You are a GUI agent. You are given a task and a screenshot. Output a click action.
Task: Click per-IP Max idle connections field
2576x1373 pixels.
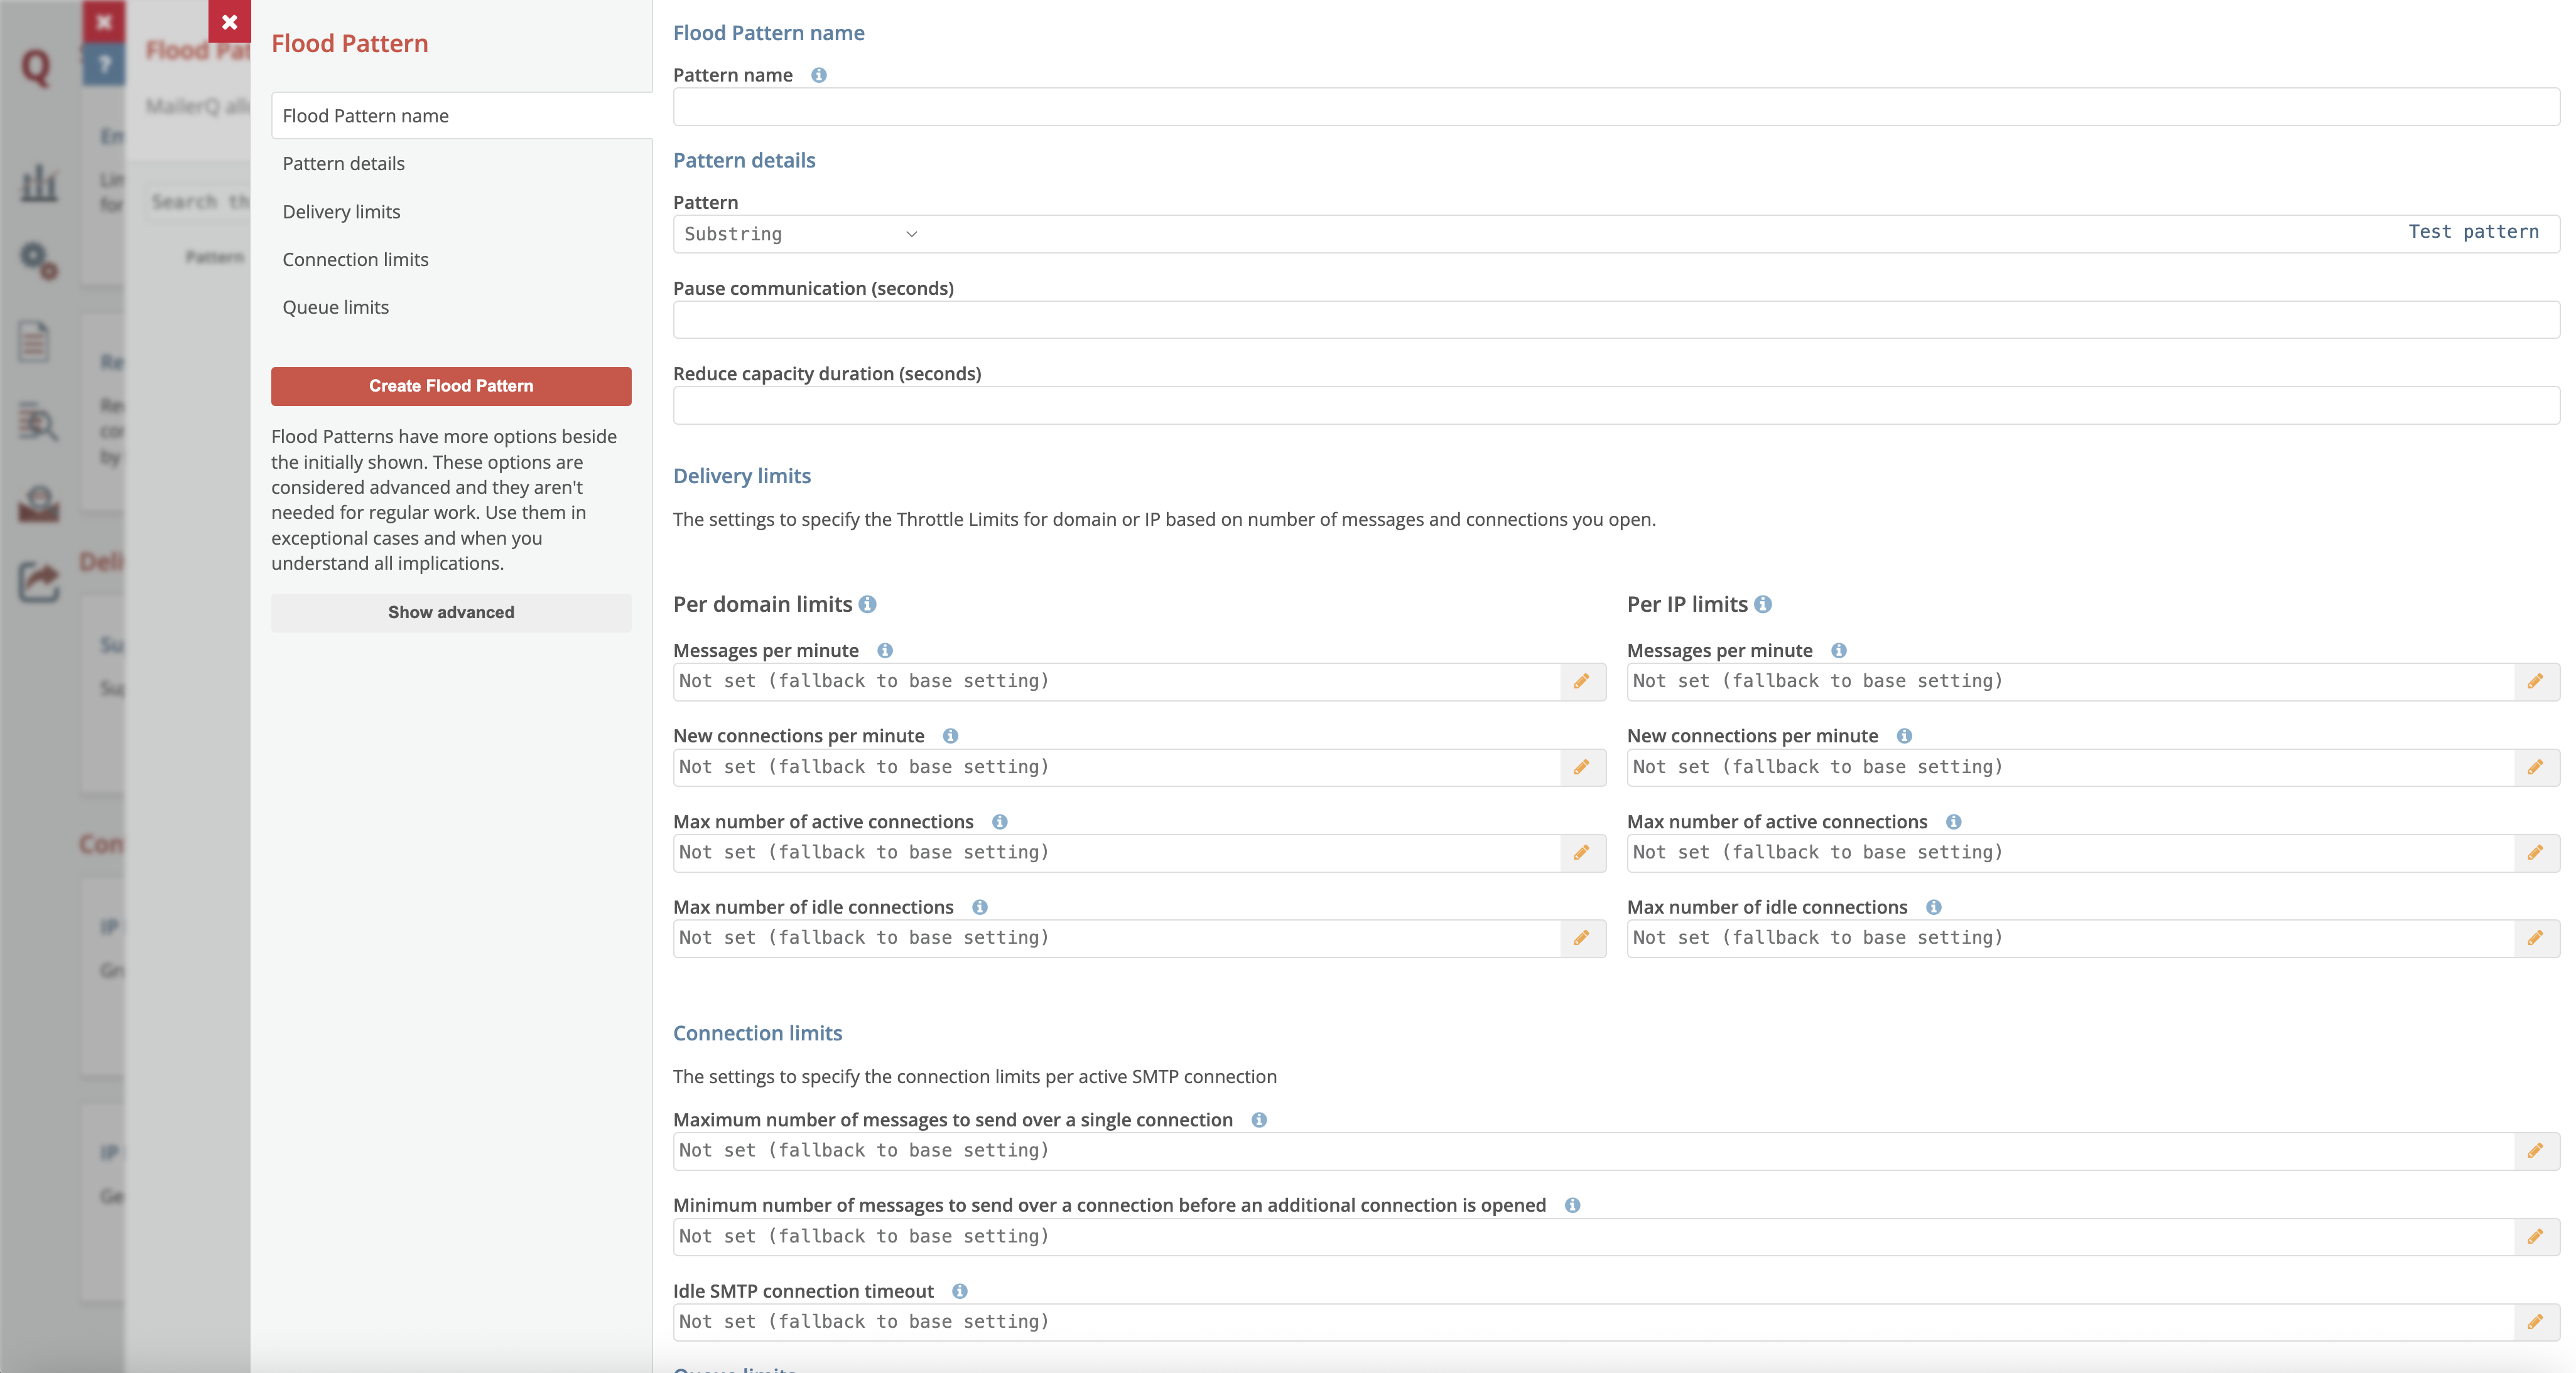tap(2071, 938)
